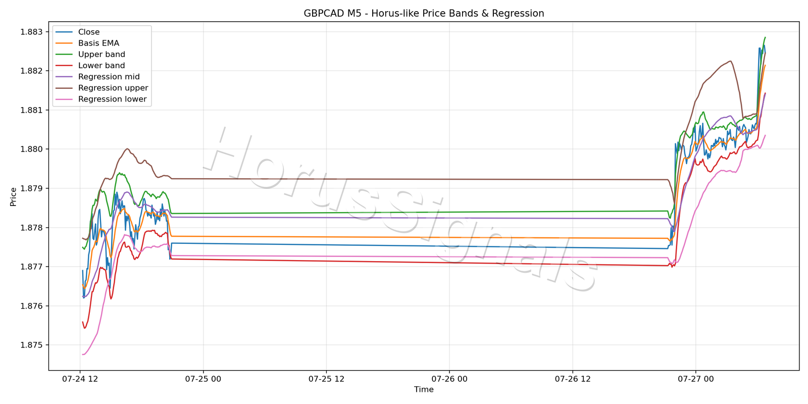This screenshot has height=404, width=808.
Task: Click the chart title GBPCAD M5
Action: 424,14
